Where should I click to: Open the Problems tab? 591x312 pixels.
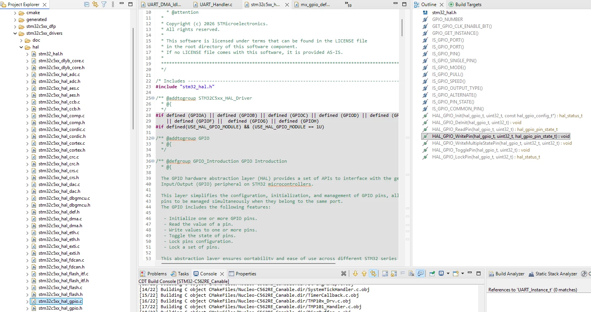tap(153, 274)
